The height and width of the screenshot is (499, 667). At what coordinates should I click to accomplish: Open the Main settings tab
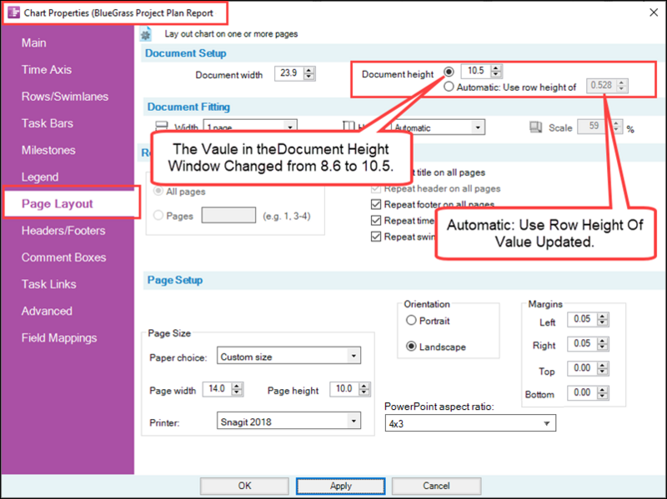pos(34,43)
